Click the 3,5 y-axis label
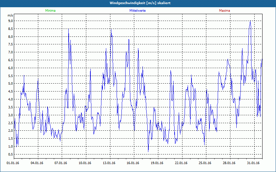The image size is (276, 172). (x=11, y=107)
